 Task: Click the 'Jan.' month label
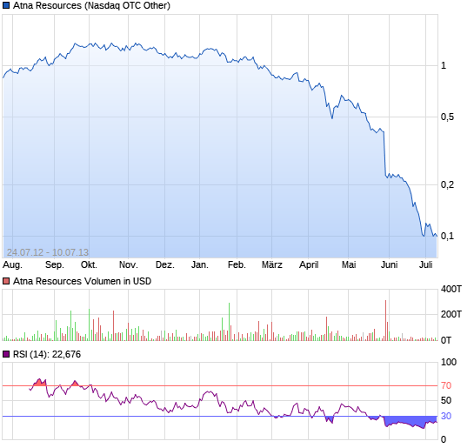[199, 265]
